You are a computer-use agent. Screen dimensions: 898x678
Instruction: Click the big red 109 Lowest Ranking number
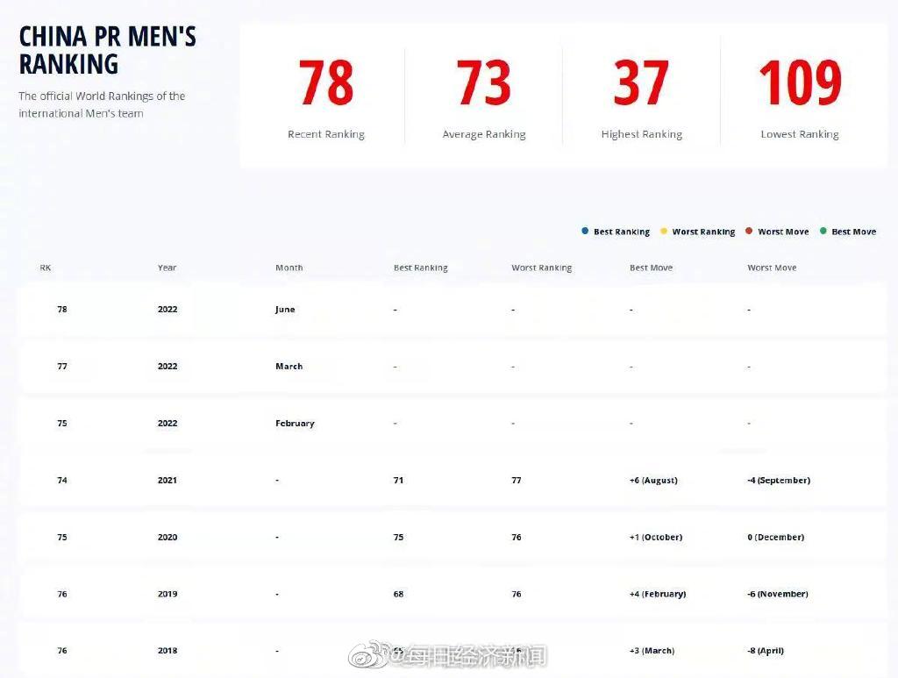click(x=800, y=82)
